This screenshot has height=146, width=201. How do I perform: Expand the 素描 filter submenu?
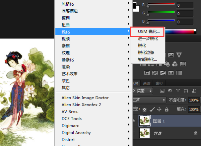pyautogui.click(x=94, y=46)
